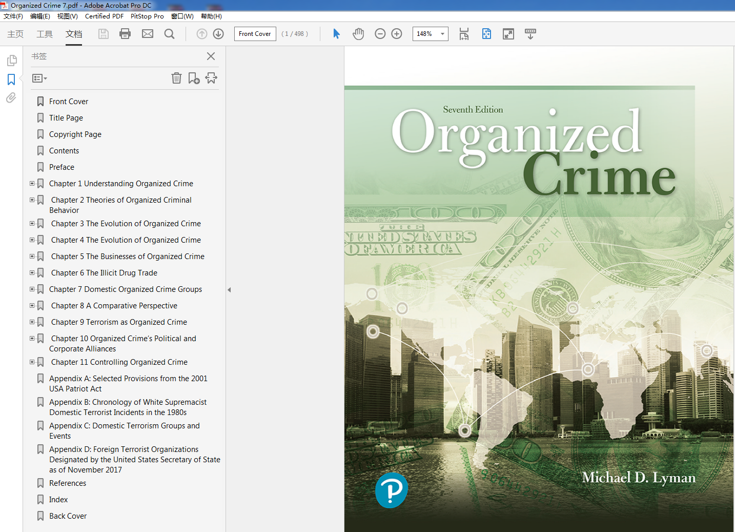Jump to Back Cover bookmark

tap(68, 516)
